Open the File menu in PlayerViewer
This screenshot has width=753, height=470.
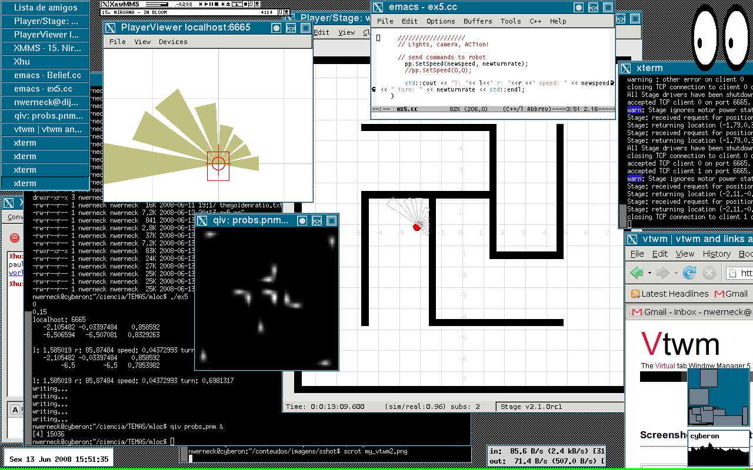[118, 42]
